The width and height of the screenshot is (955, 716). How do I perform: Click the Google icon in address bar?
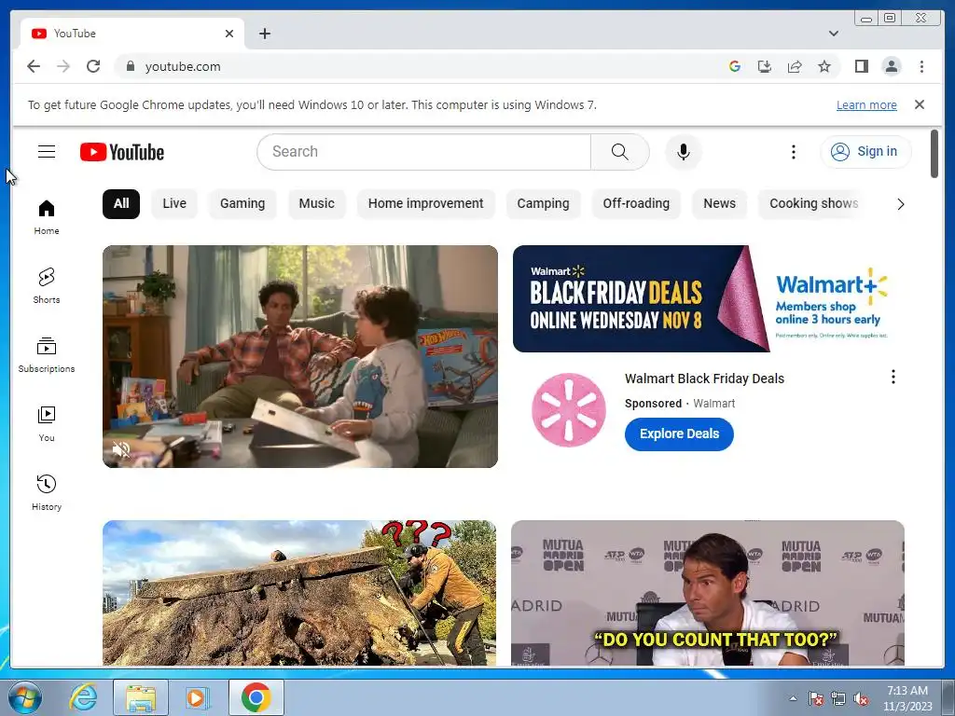pos(735,66)
